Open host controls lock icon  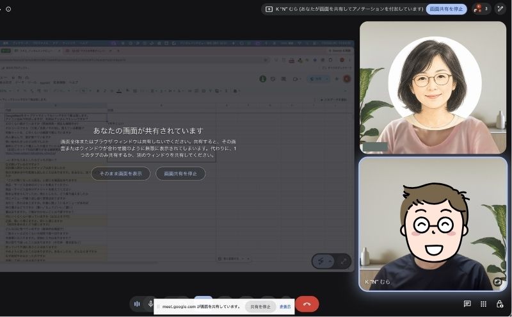pyautogui.click(x=500, y=304)
